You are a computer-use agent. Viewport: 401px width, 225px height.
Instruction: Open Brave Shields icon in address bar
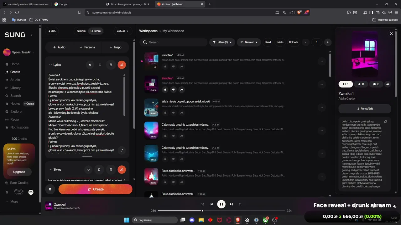(x=299, y=12)
